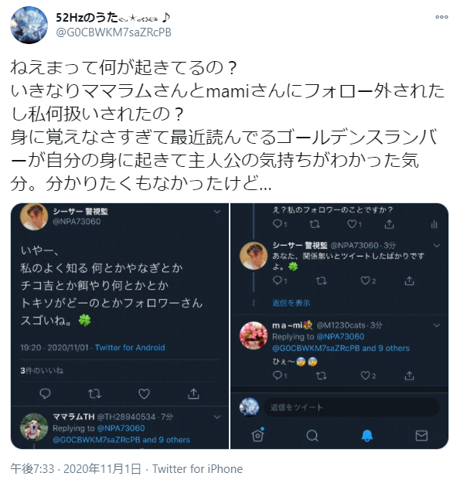Image resolution: width=460 pixels, height=483 pixels.
Task: Open the messages envelope icon
Action: (421, 436)
